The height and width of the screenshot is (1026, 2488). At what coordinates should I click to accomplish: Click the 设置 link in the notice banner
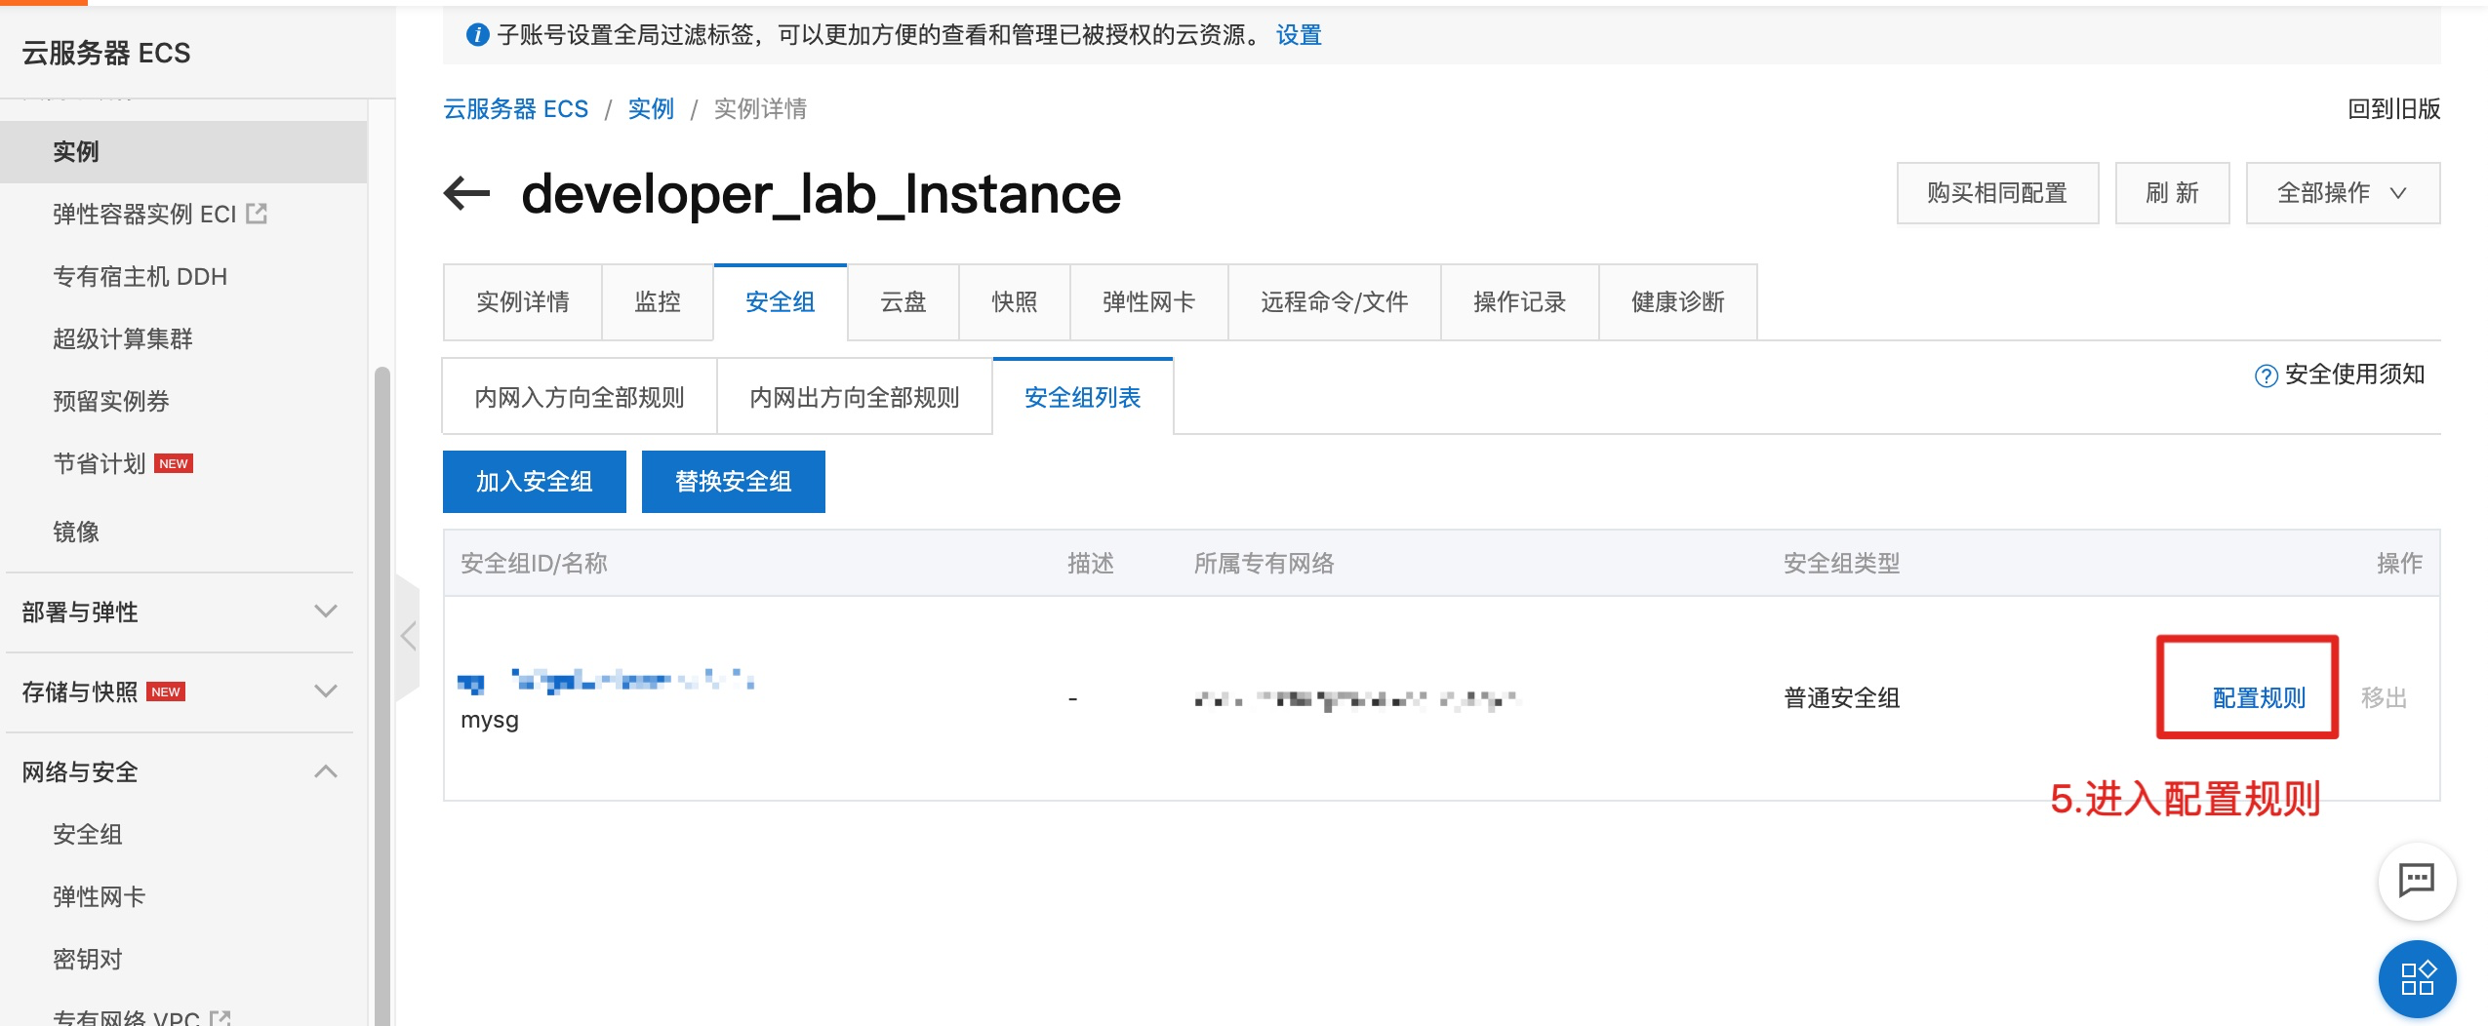[x=1298, y=35]
